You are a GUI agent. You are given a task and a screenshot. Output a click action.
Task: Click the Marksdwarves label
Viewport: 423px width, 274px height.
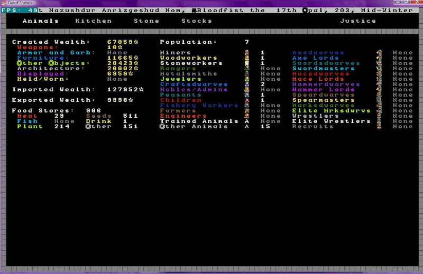pyautogui.click(x=324, y=106)
